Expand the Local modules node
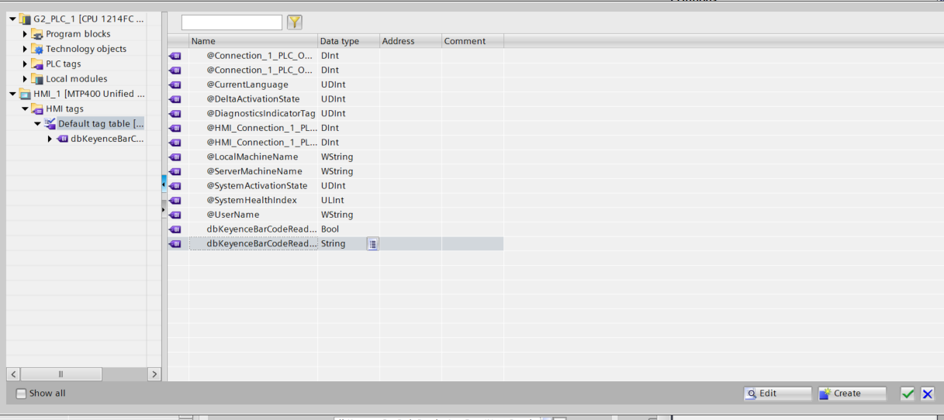The width and height of the screenshot is (944, 420). [25, 79]
